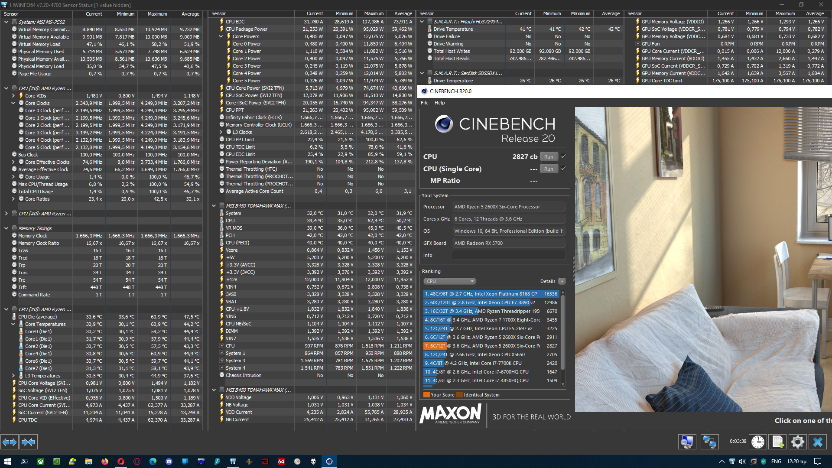This screenshot has height=468, width=832.
Task: Toggle the CPU test checkmark in Cinebench
Action: pyautogui.click(x=563, y=156)
